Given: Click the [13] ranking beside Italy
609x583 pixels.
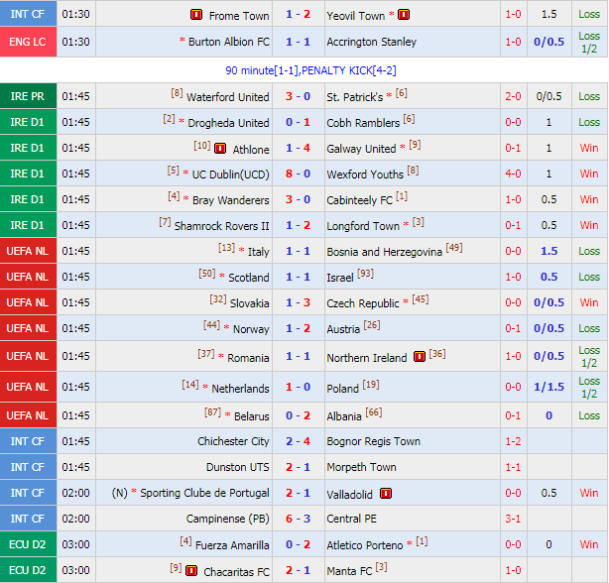Looking at the screenshot, I should click(x=226, y=248).
